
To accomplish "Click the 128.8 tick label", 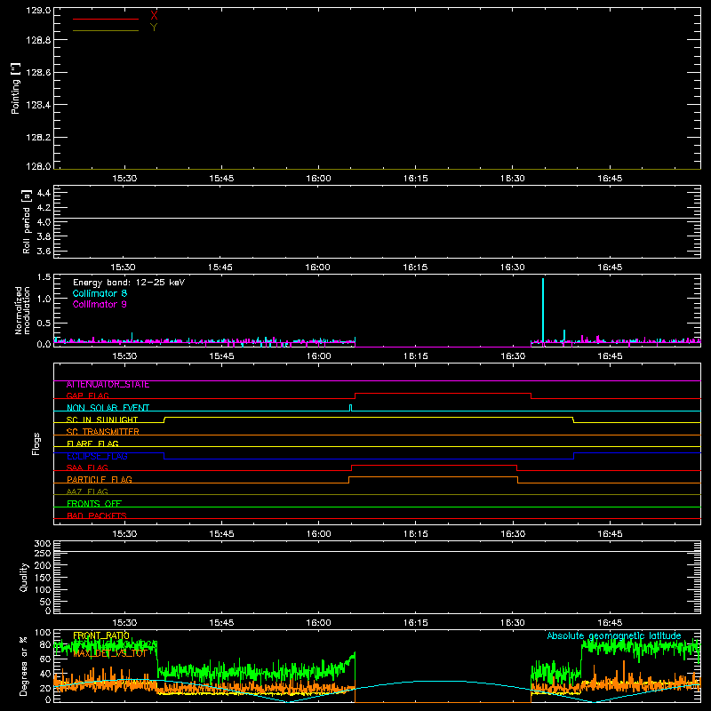I will pyautogui.click(x=38, y=40).
